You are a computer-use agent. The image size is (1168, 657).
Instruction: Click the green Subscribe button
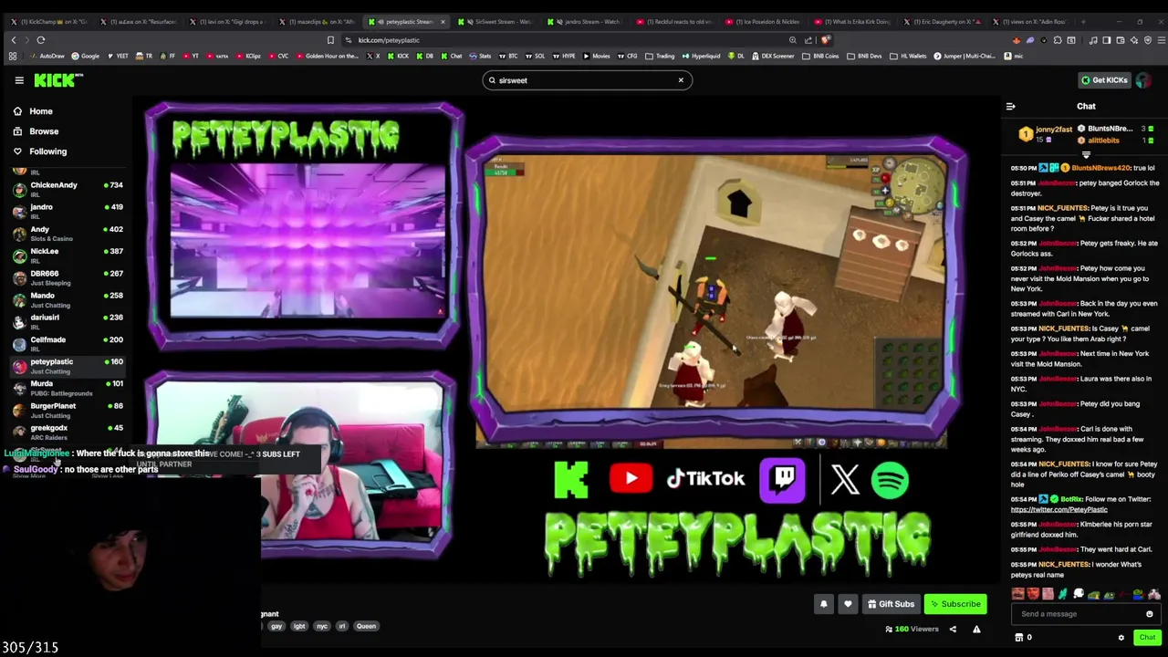tap(954, 604)
